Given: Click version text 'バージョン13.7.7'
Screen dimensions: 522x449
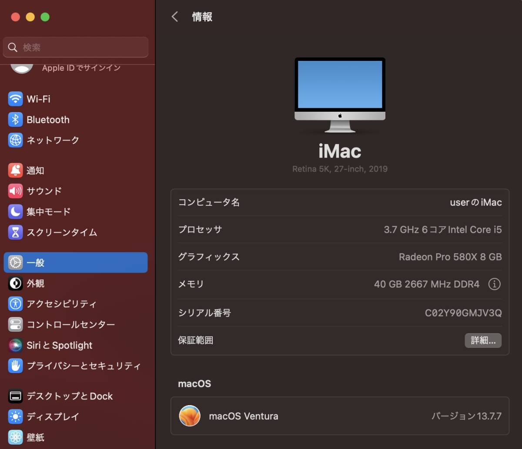Looking at the screenshot, I should [x=466, y=416].
